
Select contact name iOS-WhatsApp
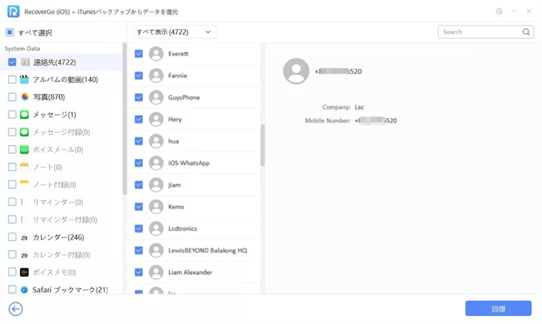(x=189, y=163)
